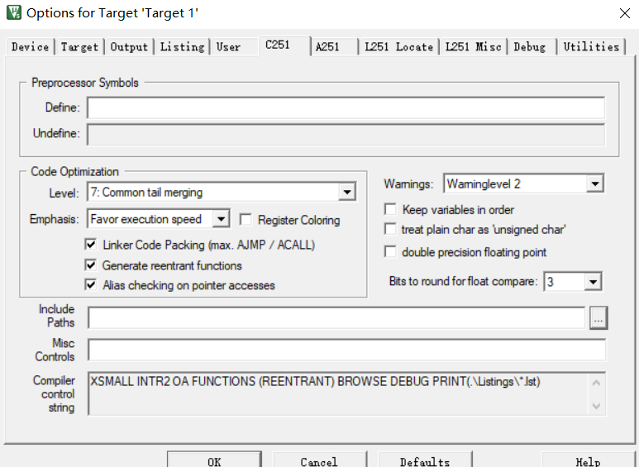639x467 pixels.
Task: Click the Include Paths input field
Action: click(336, 317)
